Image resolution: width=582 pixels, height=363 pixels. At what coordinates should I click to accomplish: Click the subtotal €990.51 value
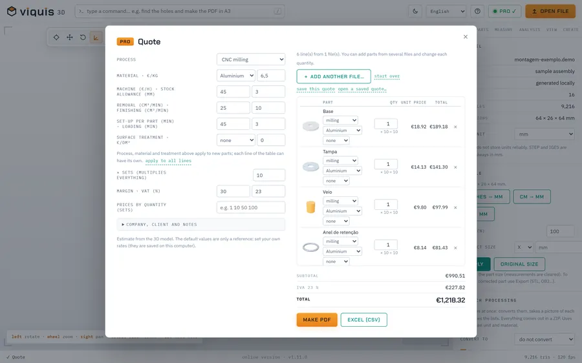(x=455, y=276)
